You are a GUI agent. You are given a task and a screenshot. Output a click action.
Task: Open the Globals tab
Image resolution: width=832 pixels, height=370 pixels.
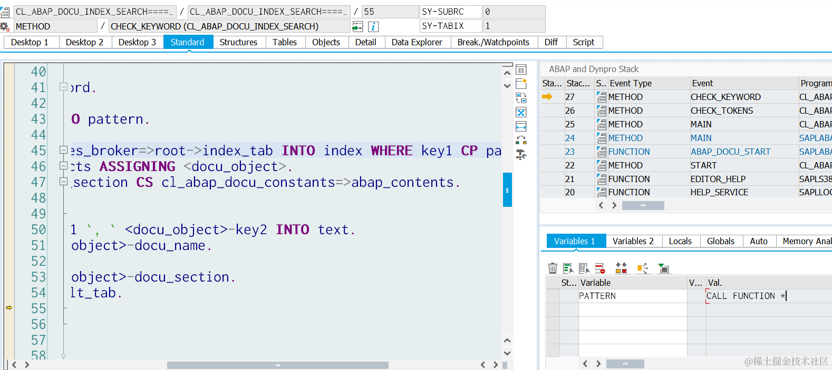click(721, 241)
